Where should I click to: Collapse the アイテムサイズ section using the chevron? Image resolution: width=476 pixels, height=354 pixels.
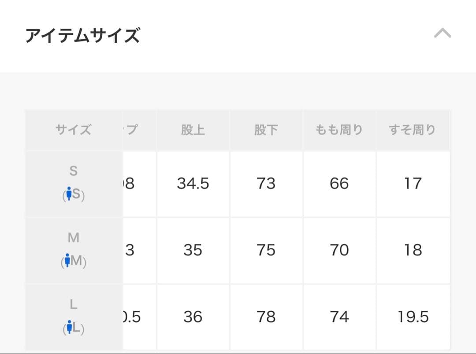[x=442, y=32]
